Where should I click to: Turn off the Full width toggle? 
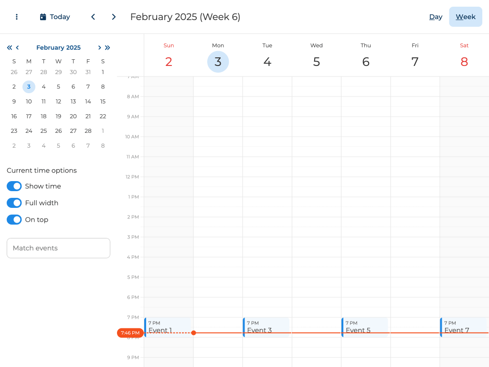(14, 203)
